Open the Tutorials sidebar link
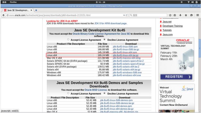This screenshot has width=201, height=113. click(167, 30)
